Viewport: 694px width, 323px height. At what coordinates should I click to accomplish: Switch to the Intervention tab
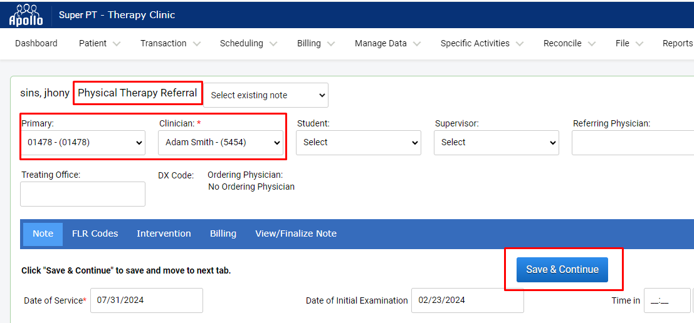164,233
